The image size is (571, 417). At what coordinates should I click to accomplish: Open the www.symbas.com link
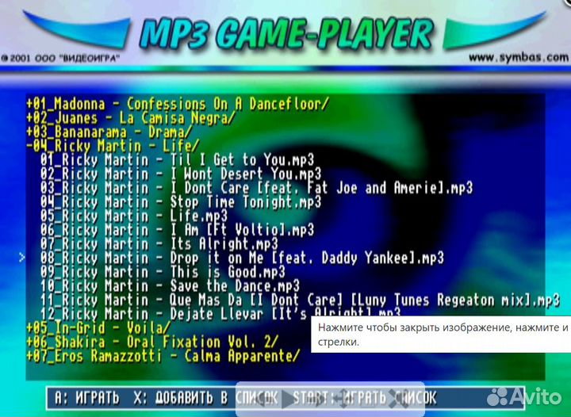pyautogui.click(x=519, y=58)
